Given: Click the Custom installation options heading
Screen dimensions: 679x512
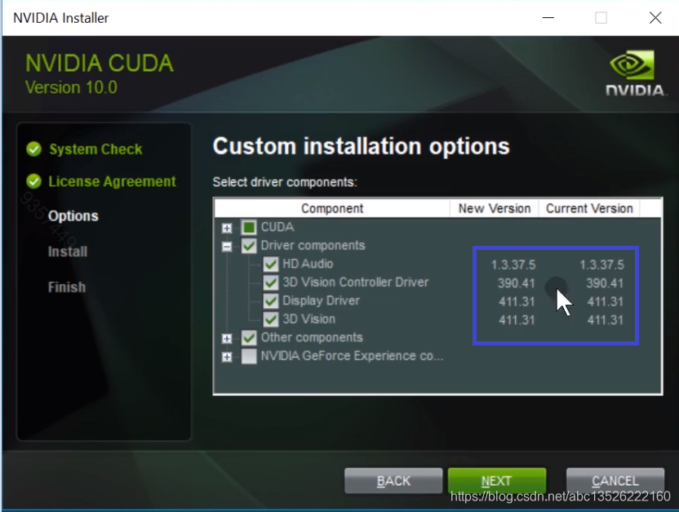Looking at the screenshot, I should (x=362, y=146).
